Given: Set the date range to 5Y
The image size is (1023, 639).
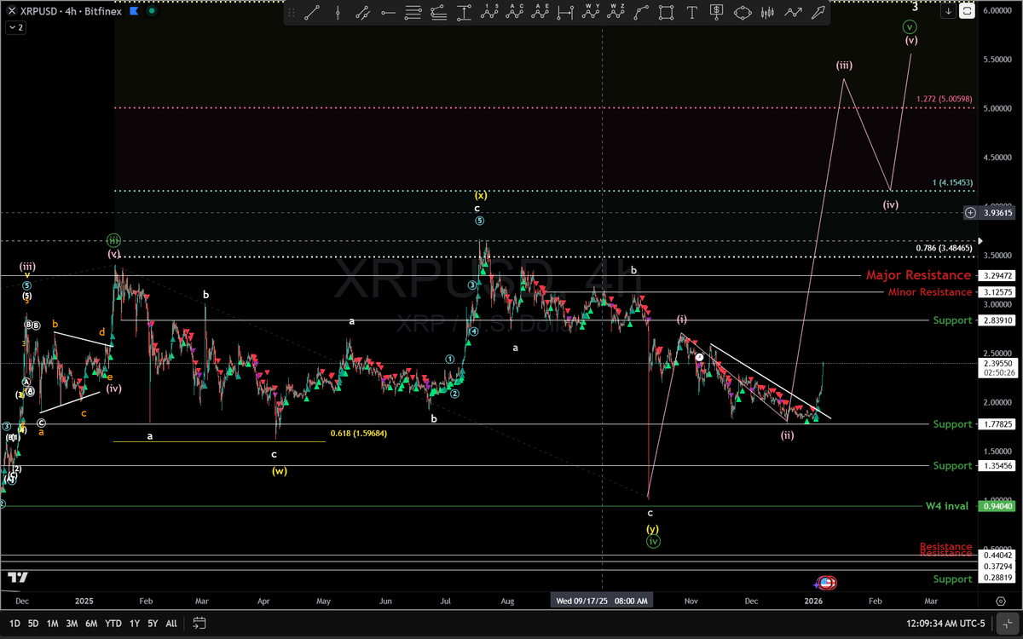Looking at the screenshot, I should point(153,623).
